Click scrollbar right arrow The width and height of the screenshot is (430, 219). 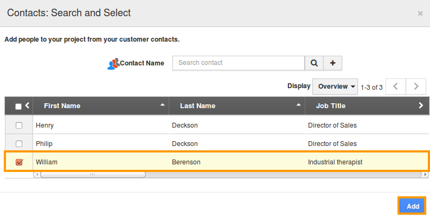(425, 175)
